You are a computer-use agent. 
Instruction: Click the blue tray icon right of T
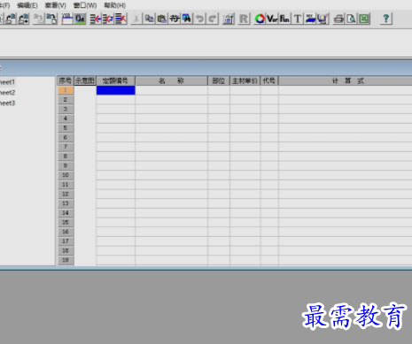click(310, 19)
